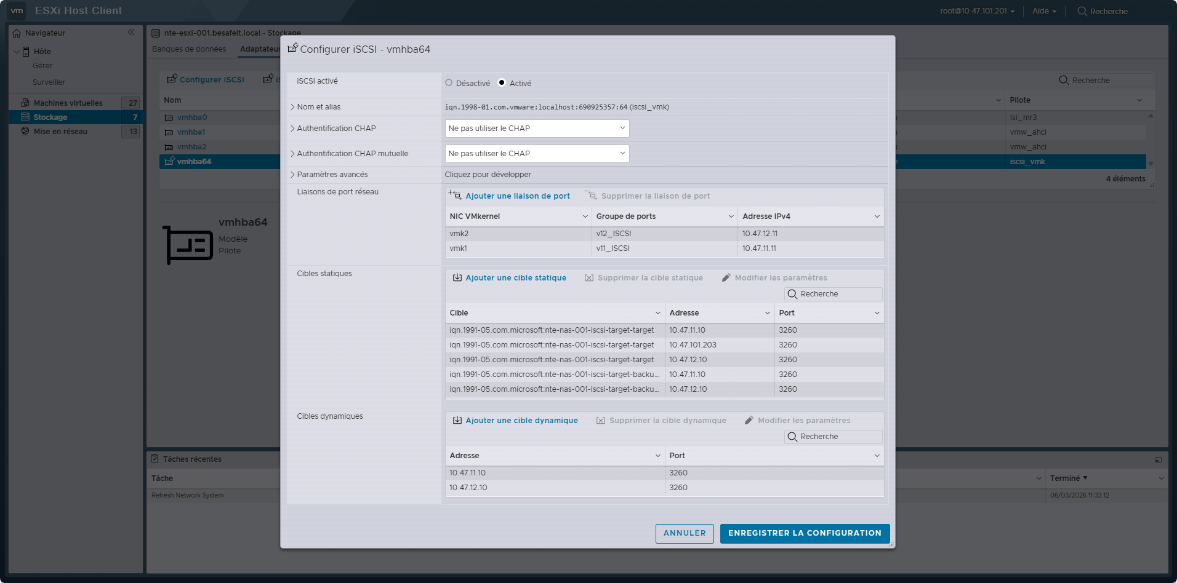Viewport: 1177px width, 583px height.
Task: Open the root@10.47.101.201 user menu
Action: tap(977, 11)
